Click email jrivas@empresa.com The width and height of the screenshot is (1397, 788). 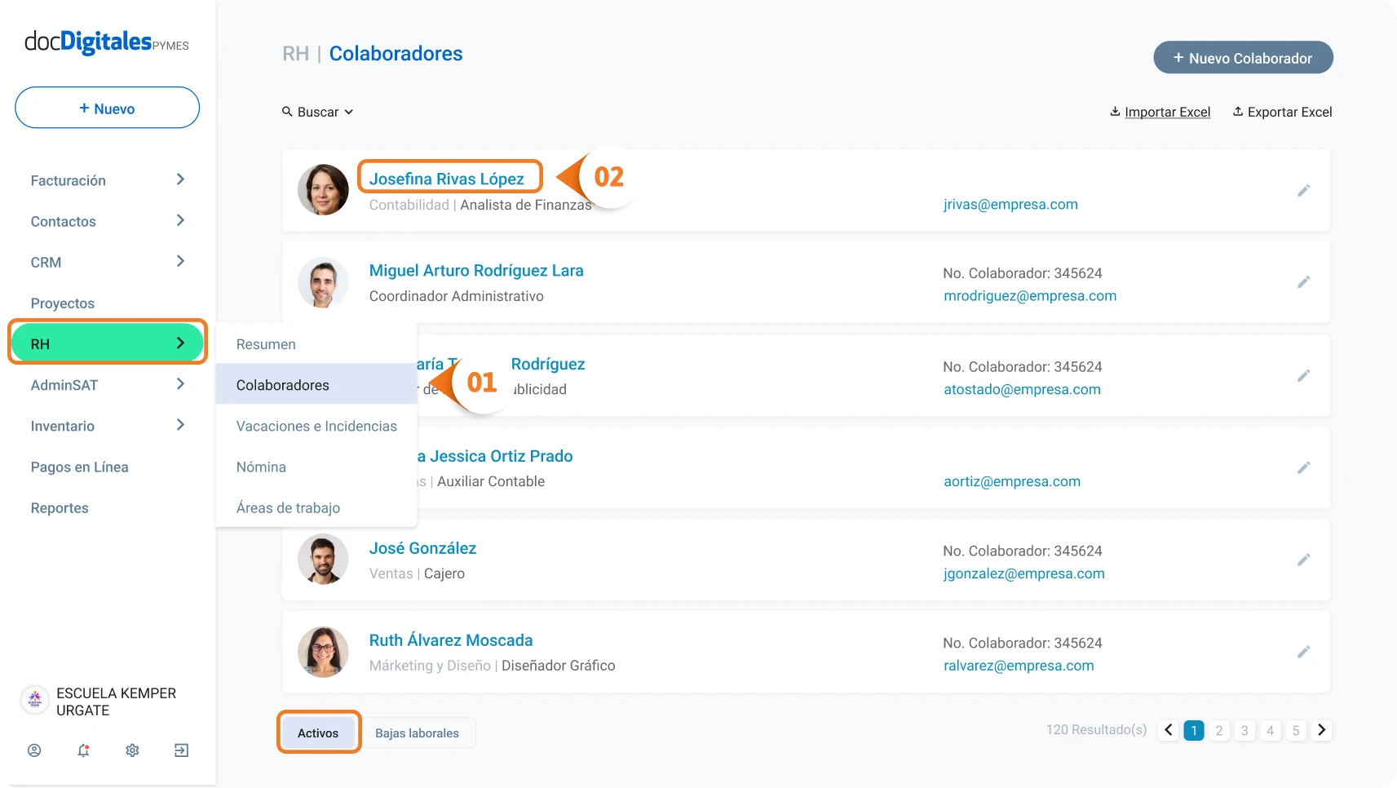(1010, 205)
